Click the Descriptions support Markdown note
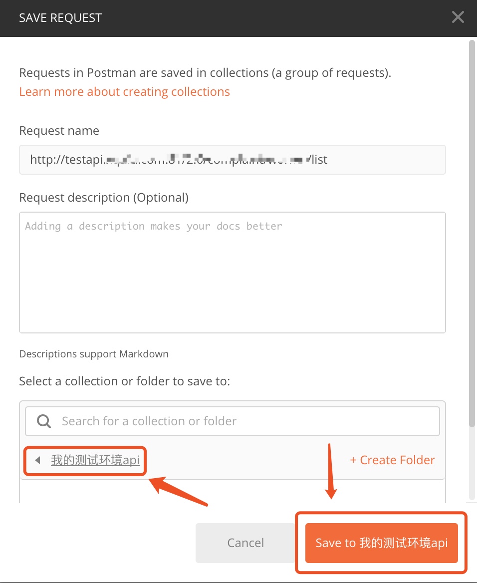 tap(94, 354)
